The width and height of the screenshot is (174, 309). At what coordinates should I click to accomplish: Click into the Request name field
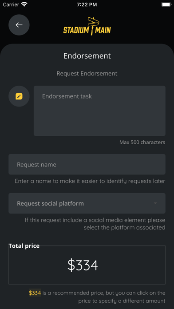tap(87, 164)
